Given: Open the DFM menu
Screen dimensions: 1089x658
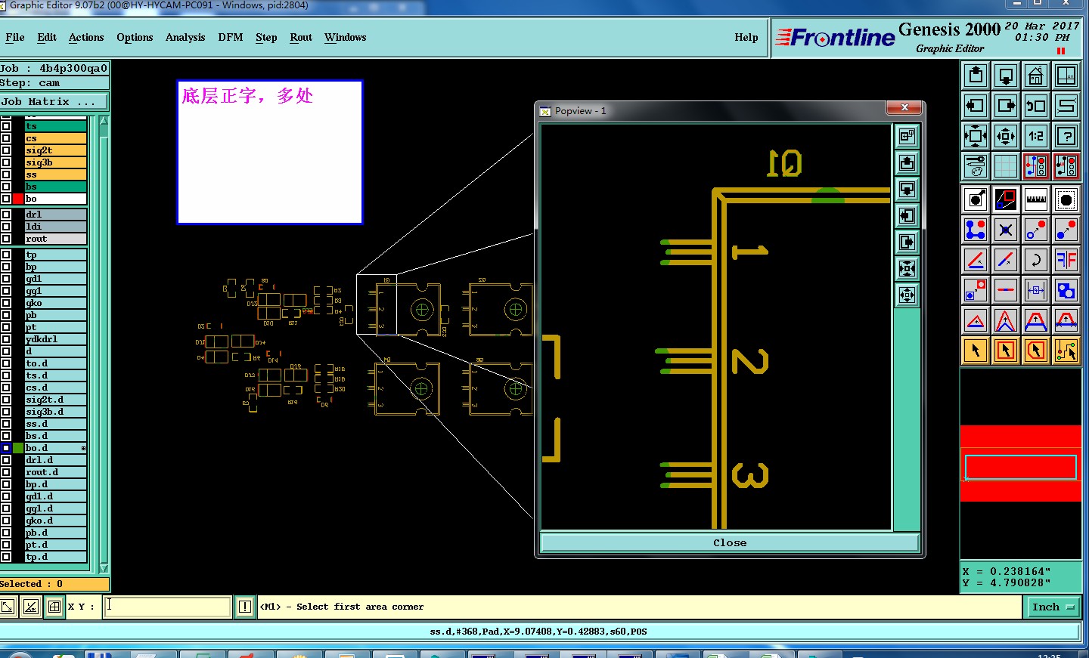Looking at the screenshot, I should tap(231, 37).
